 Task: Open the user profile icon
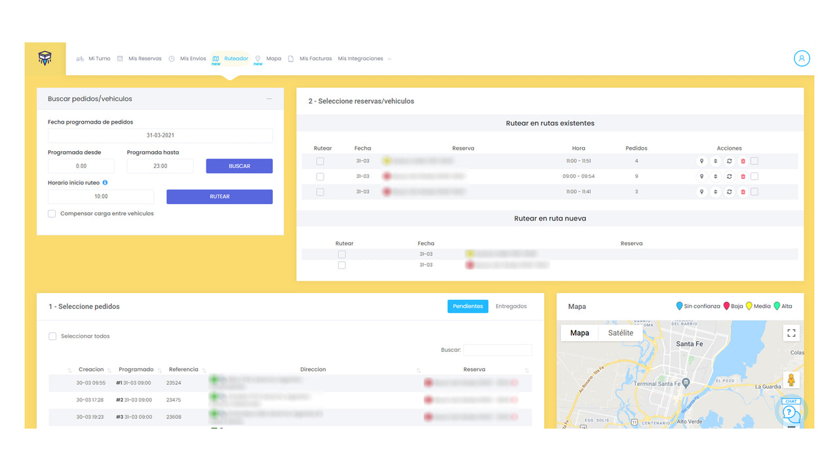[802, 58]
